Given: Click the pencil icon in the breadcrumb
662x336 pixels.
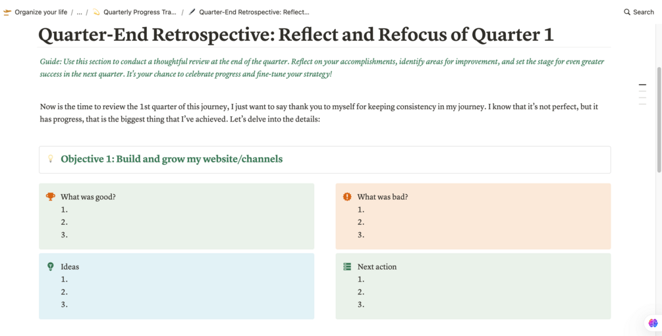Looking at the screenshot, I should (x=192, y=12).
